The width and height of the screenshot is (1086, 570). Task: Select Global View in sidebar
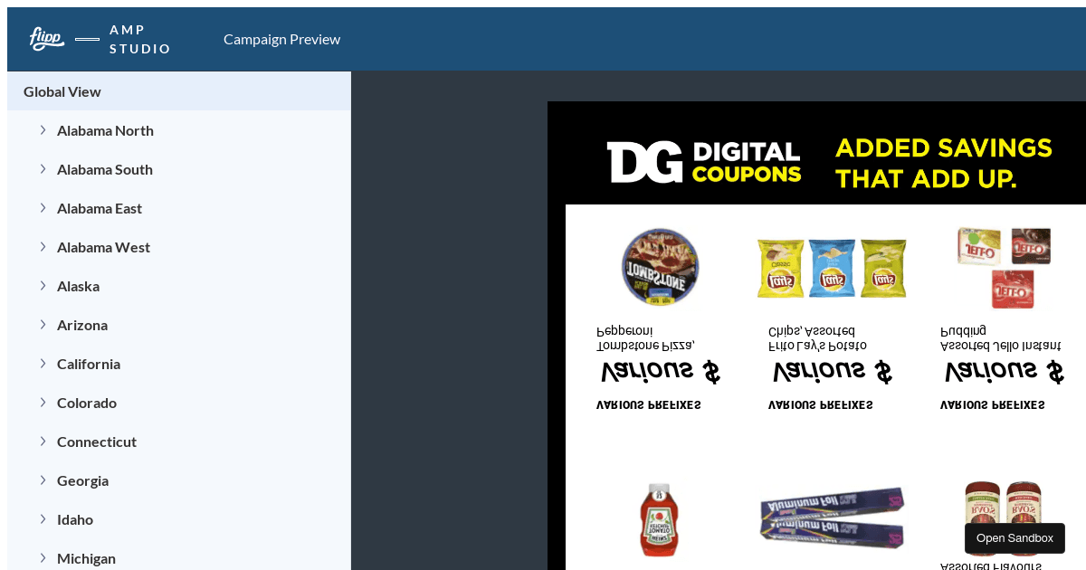[62, 91]
